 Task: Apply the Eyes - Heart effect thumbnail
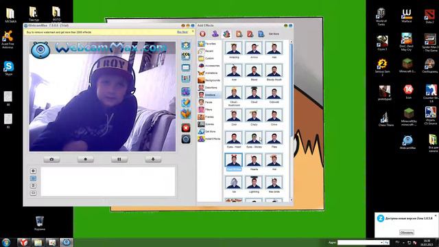[234, 137]
